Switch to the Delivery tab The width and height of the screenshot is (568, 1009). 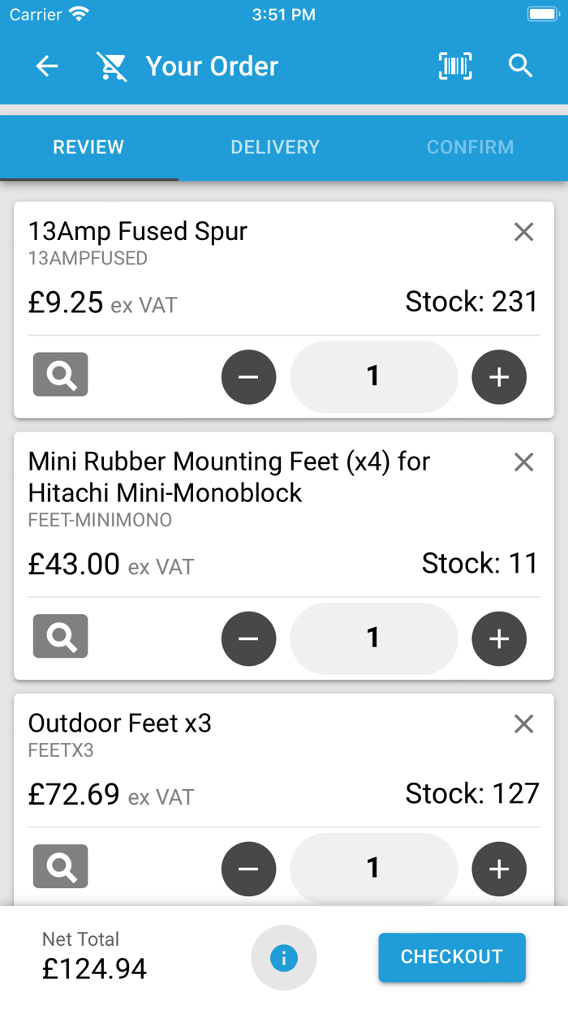pyautogui.click(x=275, y=148)
